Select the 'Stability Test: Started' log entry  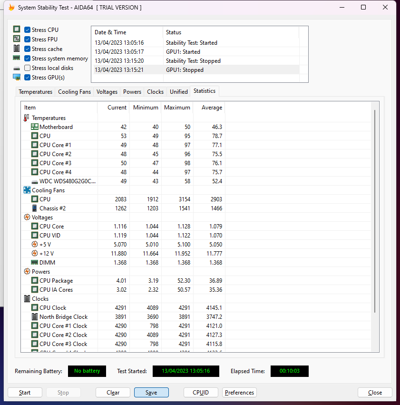pos(196,43)
